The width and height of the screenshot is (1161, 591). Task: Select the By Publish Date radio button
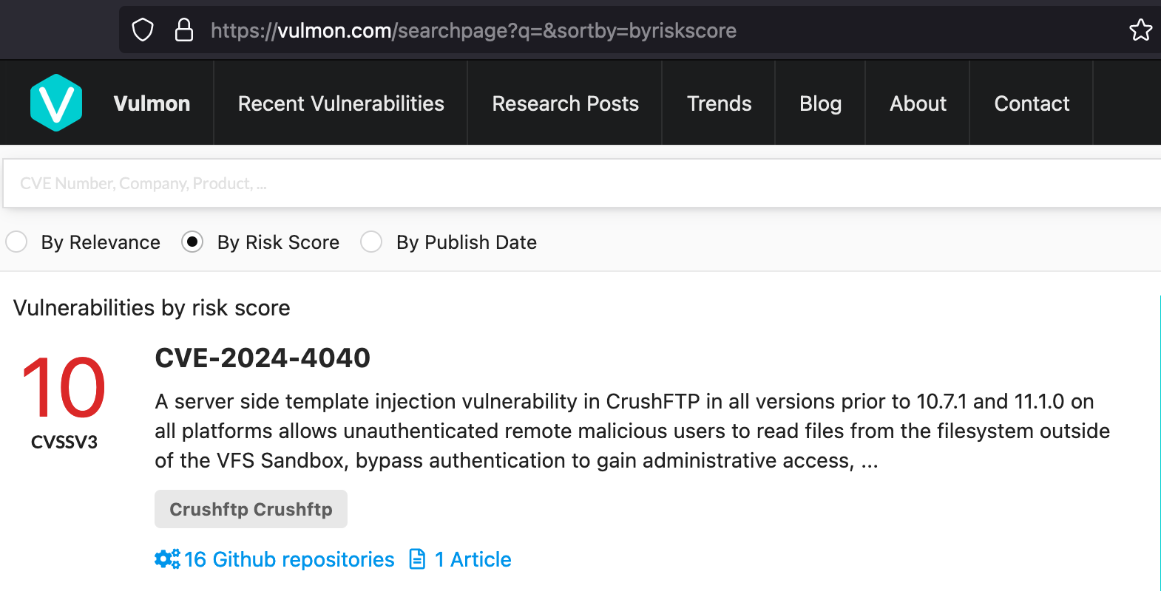pyautogui.click(x=371, y=242)
